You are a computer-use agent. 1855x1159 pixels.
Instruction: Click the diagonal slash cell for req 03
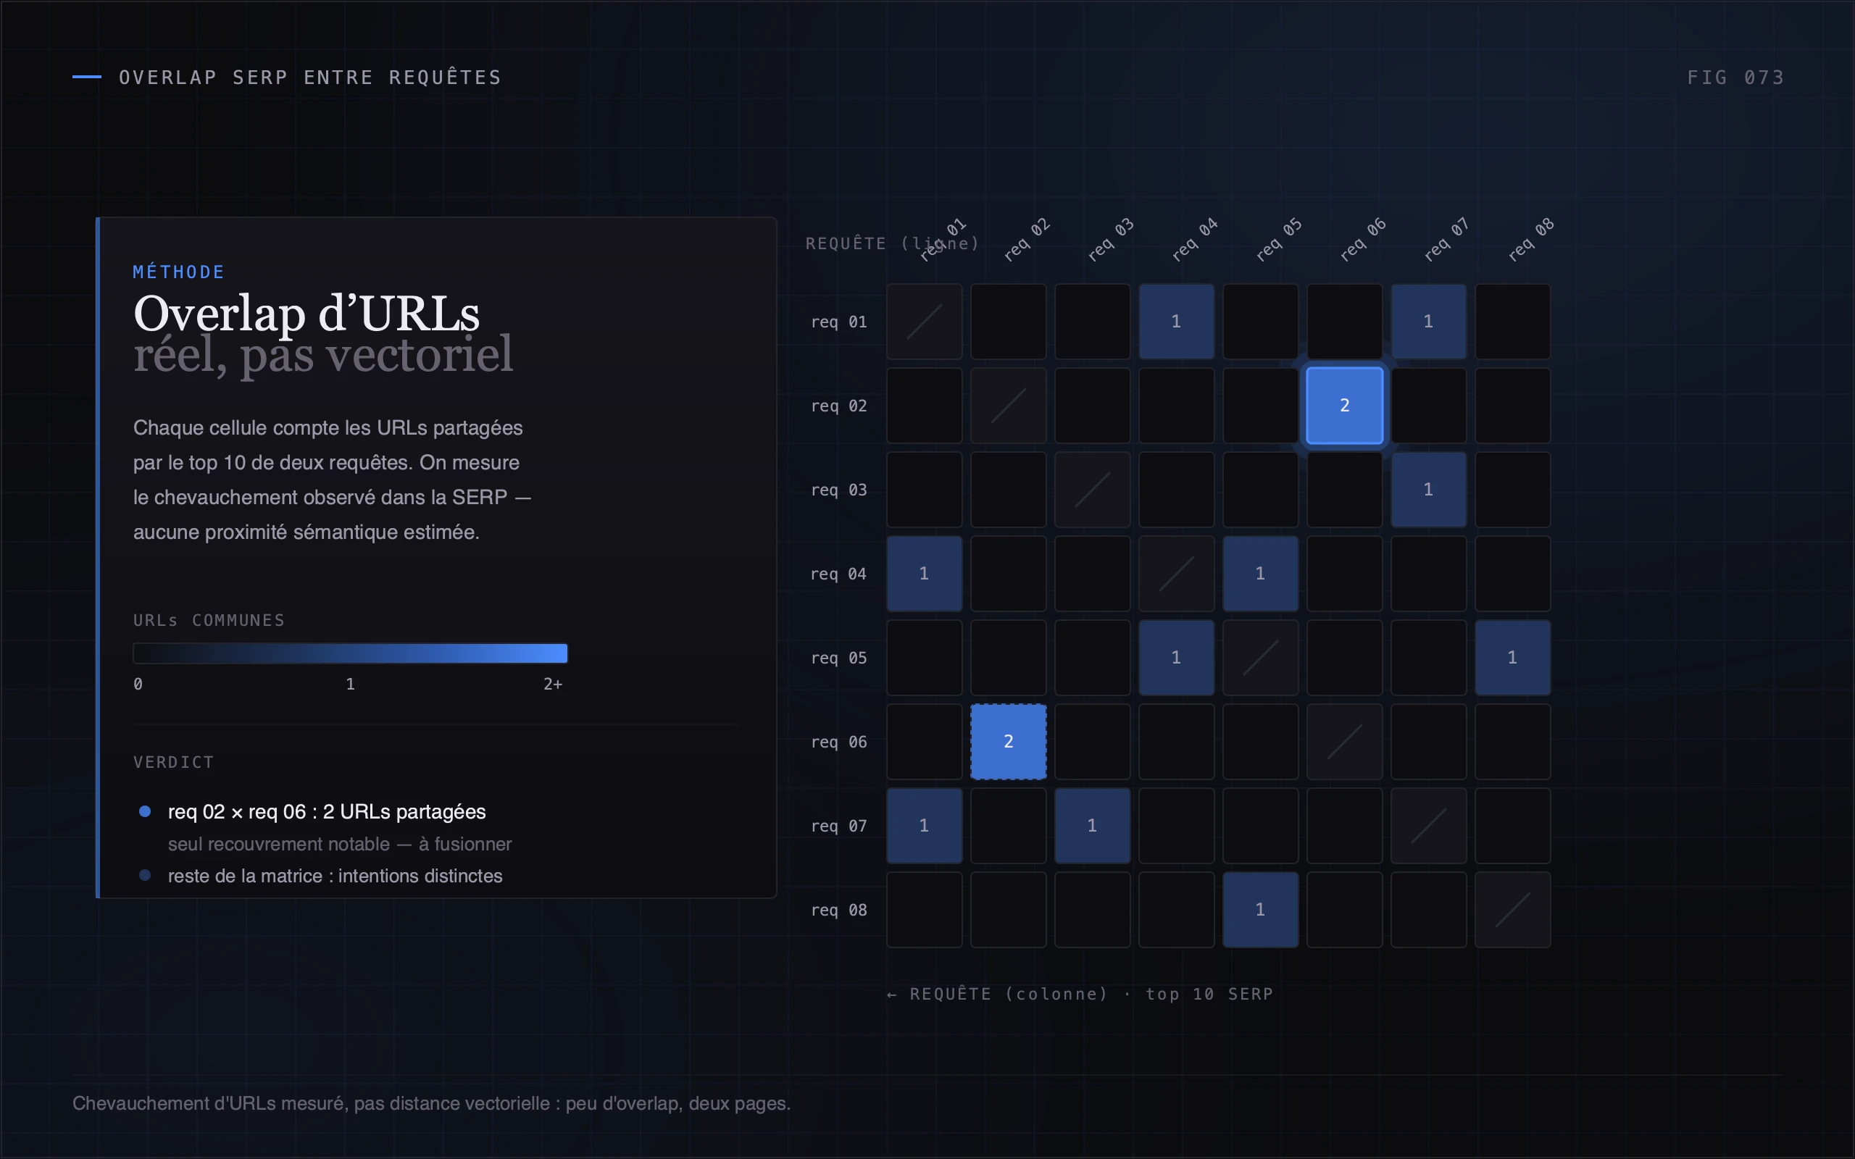pyautogui.click(x=1092, y=489)
